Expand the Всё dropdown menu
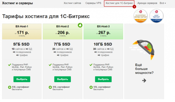This screenshot has width=175, height=102. click(x=162, y=3)
